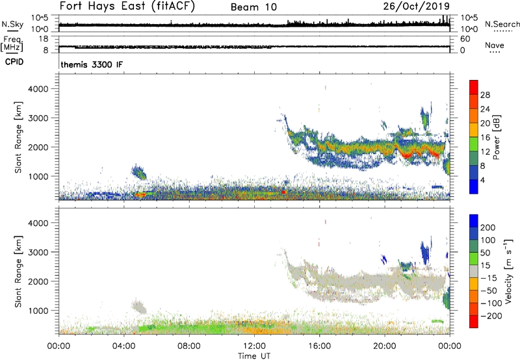The width and height of the screenshot is (520, 360).
Task: Click the '-200' label on Velocity color bar
Action: point(491,316)
